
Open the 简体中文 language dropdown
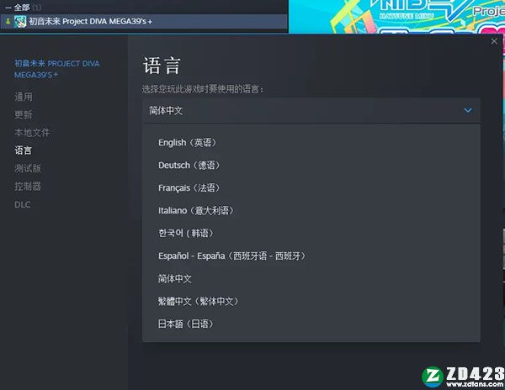[x=311, y=110]
